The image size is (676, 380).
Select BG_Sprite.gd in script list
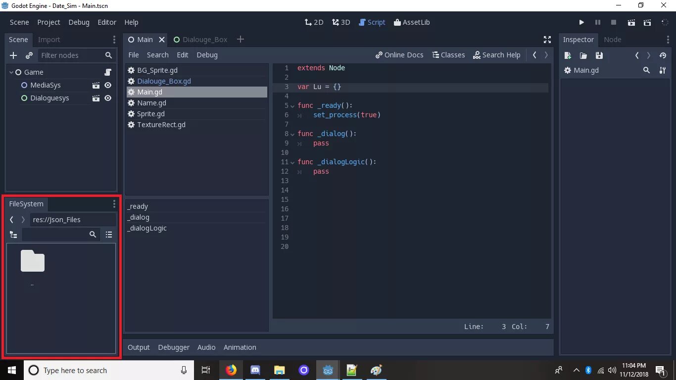point(197,70)
